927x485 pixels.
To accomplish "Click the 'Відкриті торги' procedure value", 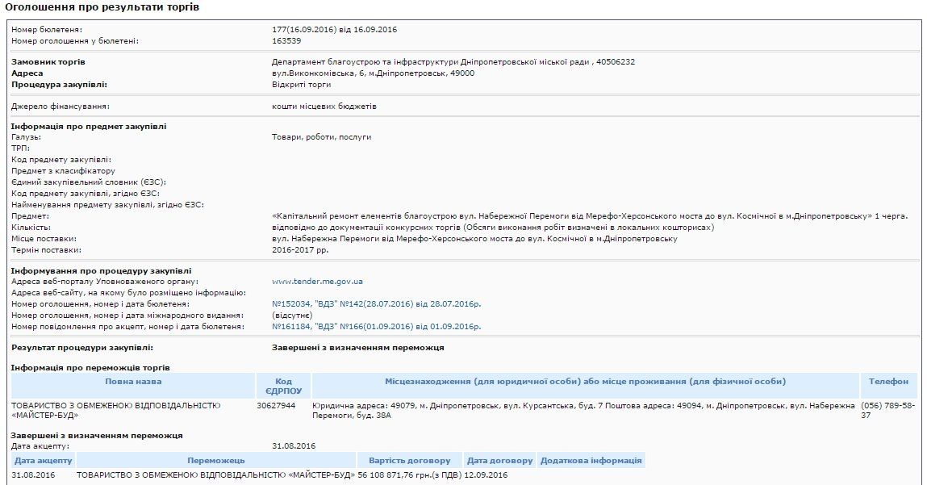I will click(301, 84).
